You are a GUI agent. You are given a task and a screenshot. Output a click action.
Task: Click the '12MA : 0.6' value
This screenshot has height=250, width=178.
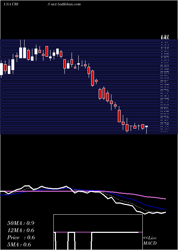pos(21,230)
